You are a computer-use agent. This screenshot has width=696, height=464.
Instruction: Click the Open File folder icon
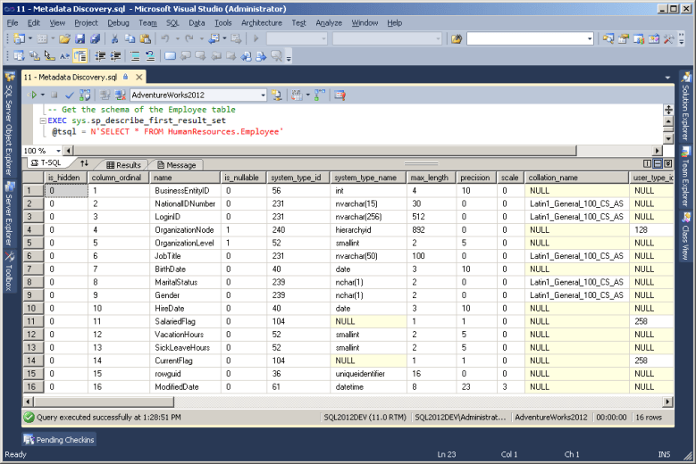coord(65,39)
